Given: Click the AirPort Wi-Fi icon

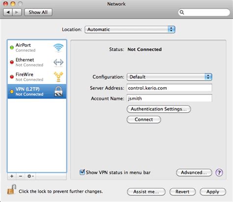Looking at the screenshot, I should click(58, 47).
